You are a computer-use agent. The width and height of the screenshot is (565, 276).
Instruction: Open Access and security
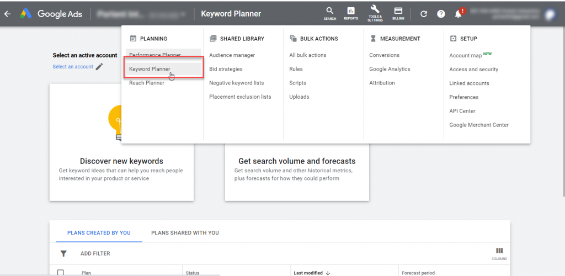click(473, 69)
